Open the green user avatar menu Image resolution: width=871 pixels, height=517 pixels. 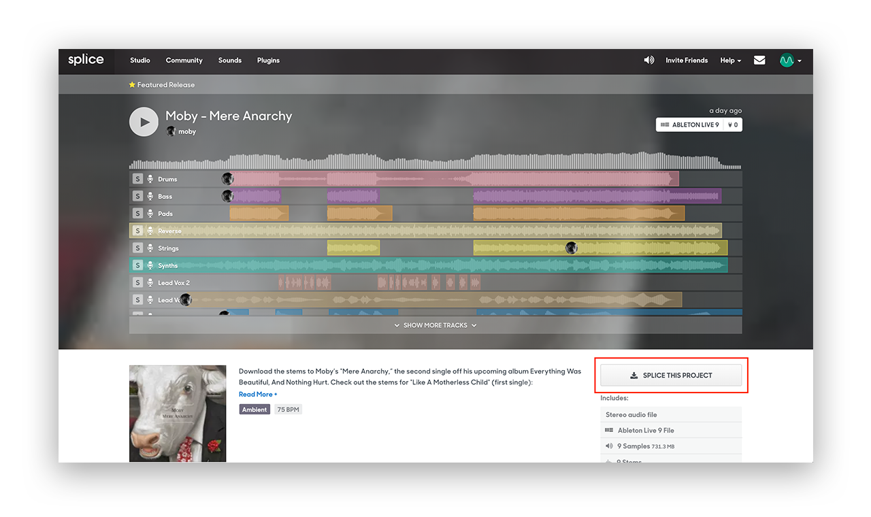coord(790,60)
